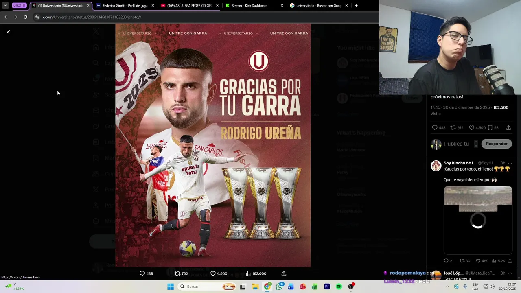Repost icon 762 in right sidebar
521x293 pixels.
coord(453,127)
